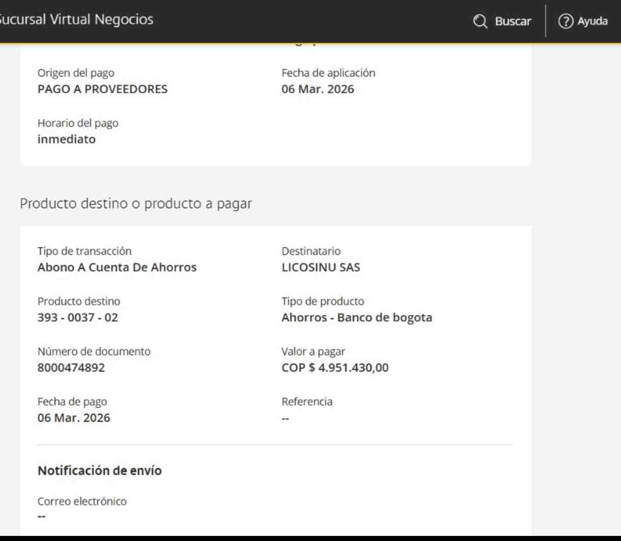Screen dimensions: 621x541
Task: Click the Tipo de producto label
Action: [x=323, y=301]
